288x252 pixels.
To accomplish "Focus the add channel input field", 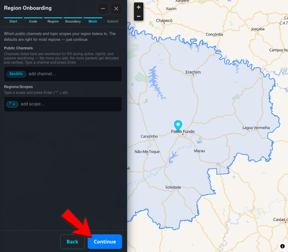I will tap(74, 74).
